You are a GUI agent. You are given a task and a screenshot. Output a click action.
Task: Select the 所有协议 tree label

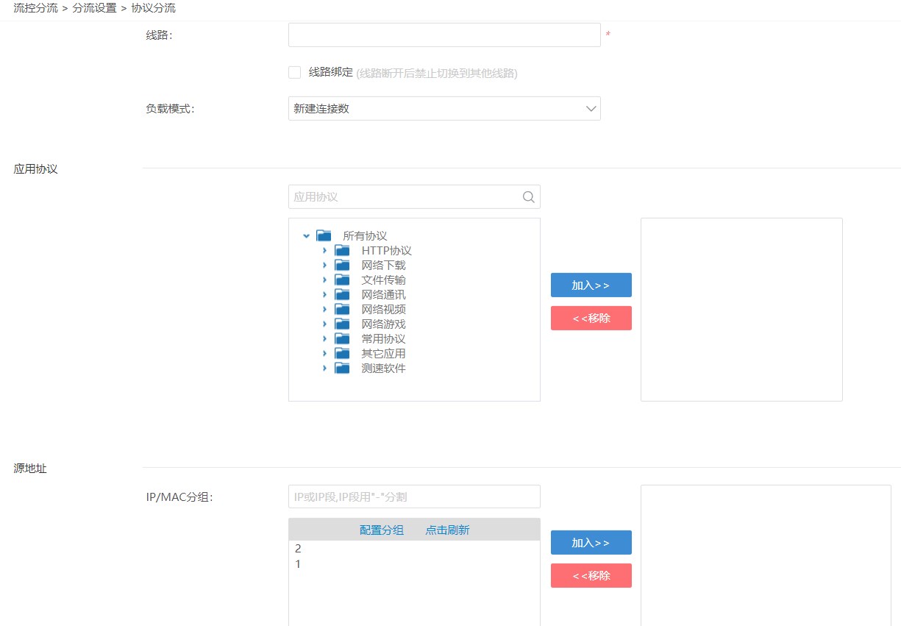(365, 236)
